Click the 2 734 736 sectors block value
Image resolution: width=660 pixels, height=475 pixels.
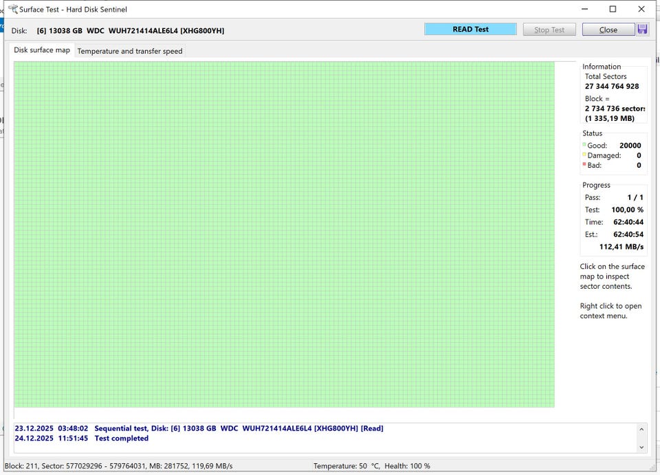tap(615, 109)
